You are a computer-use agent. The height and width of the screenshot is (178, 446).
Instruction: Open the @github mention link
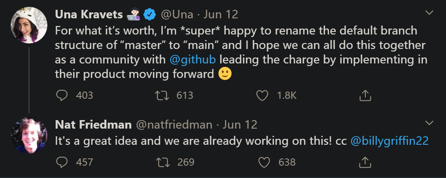[x=192, y=59]
